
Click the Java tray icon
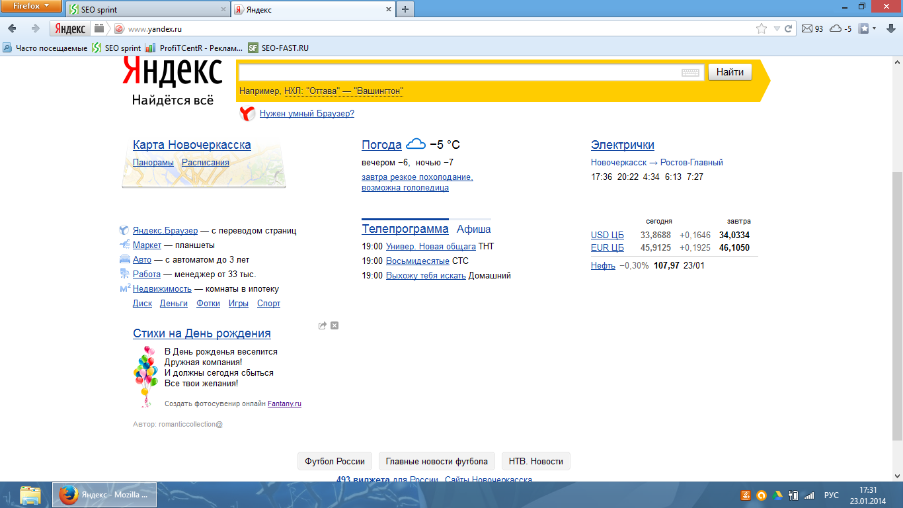point(746,495)
